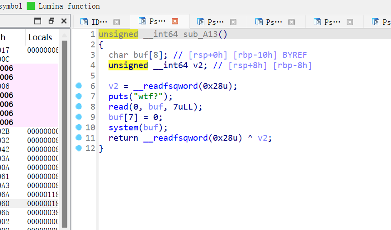Close the functions panel with the X icon
Screen dimensions: 391x230
pyautogui.click(x=64, y=21)
